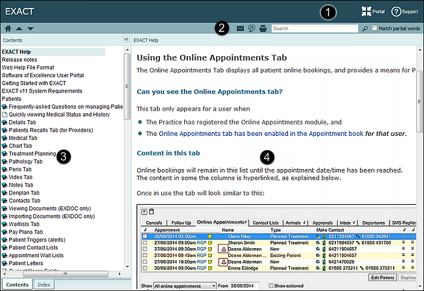Viewport: 424px width, 291px height.
Task: Click book icon beside Notes Tab
Action: point(5,185)
